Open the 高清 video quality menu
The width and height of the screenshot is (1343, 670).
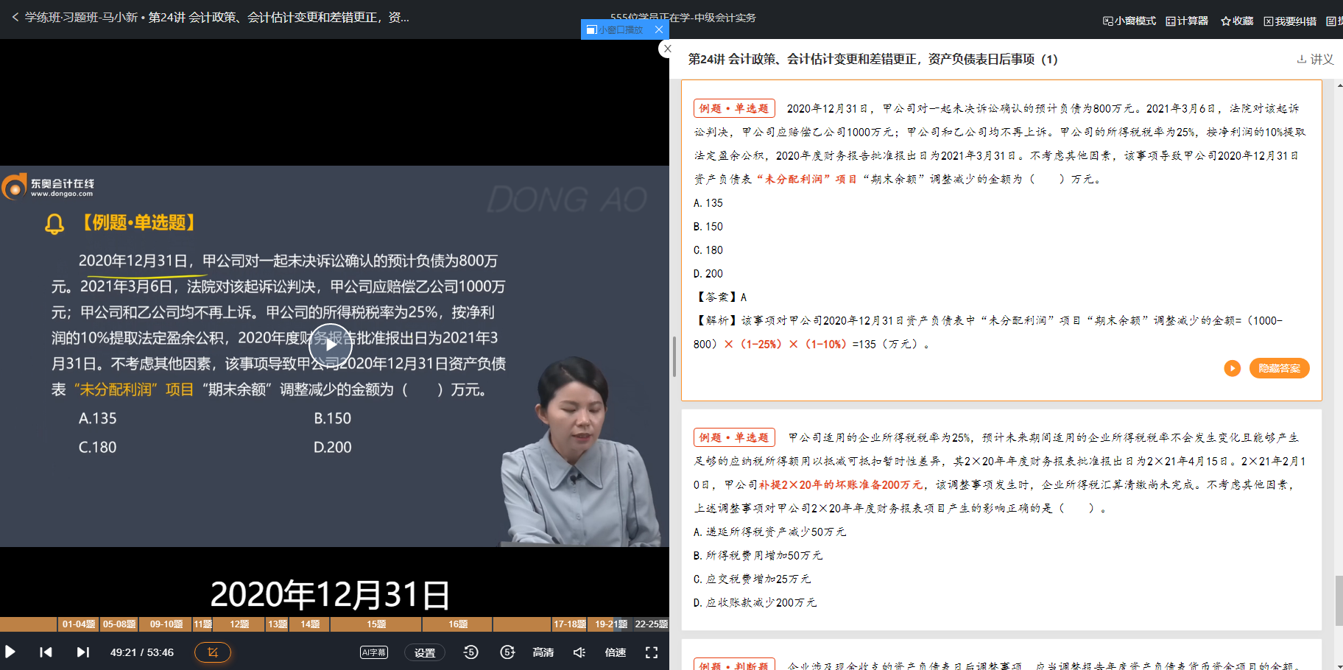point(543,652)
